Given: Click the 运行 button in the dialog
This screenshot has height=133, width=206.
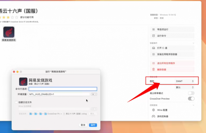Looking at the screenshot, I should pyautogui.click(x=93, y=125).
